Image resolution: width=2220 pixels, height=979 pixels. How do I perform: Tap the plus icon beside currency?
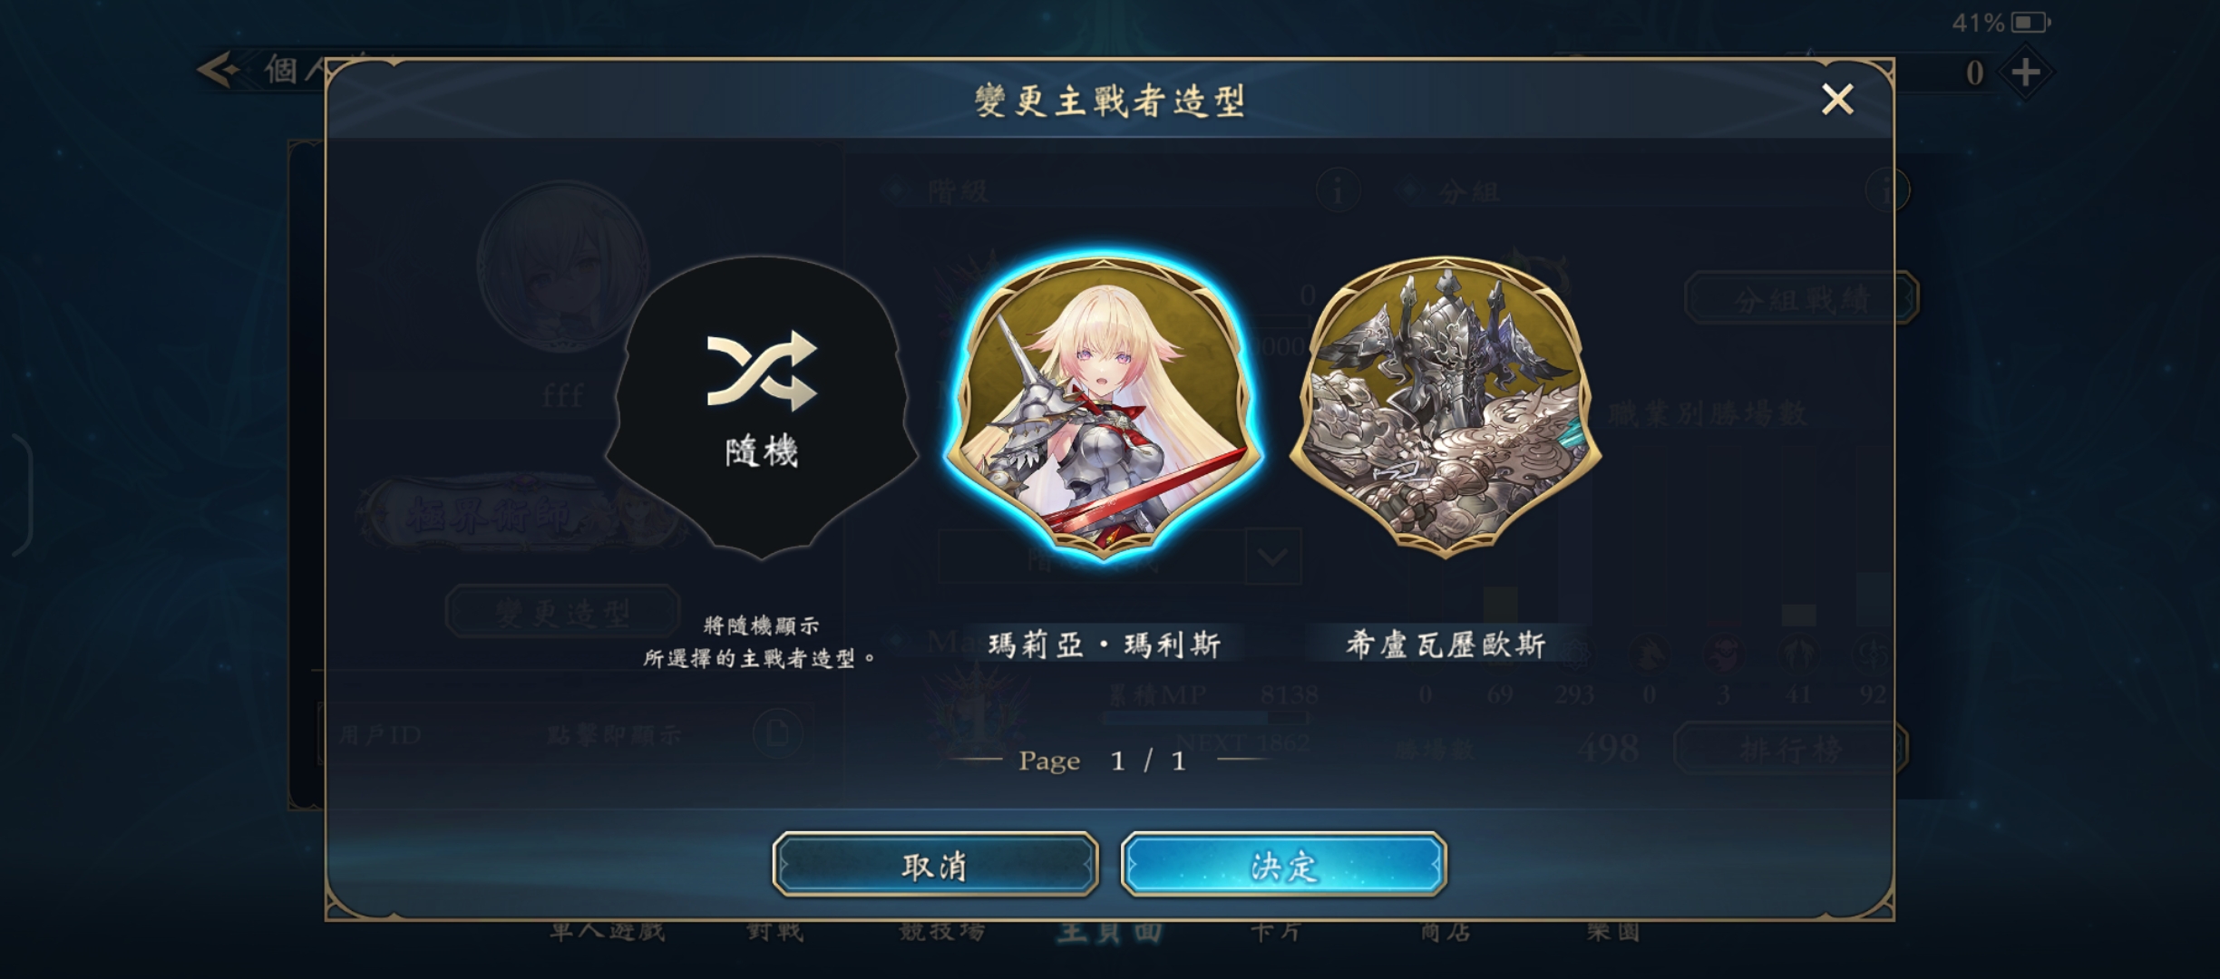(2025, 73)
